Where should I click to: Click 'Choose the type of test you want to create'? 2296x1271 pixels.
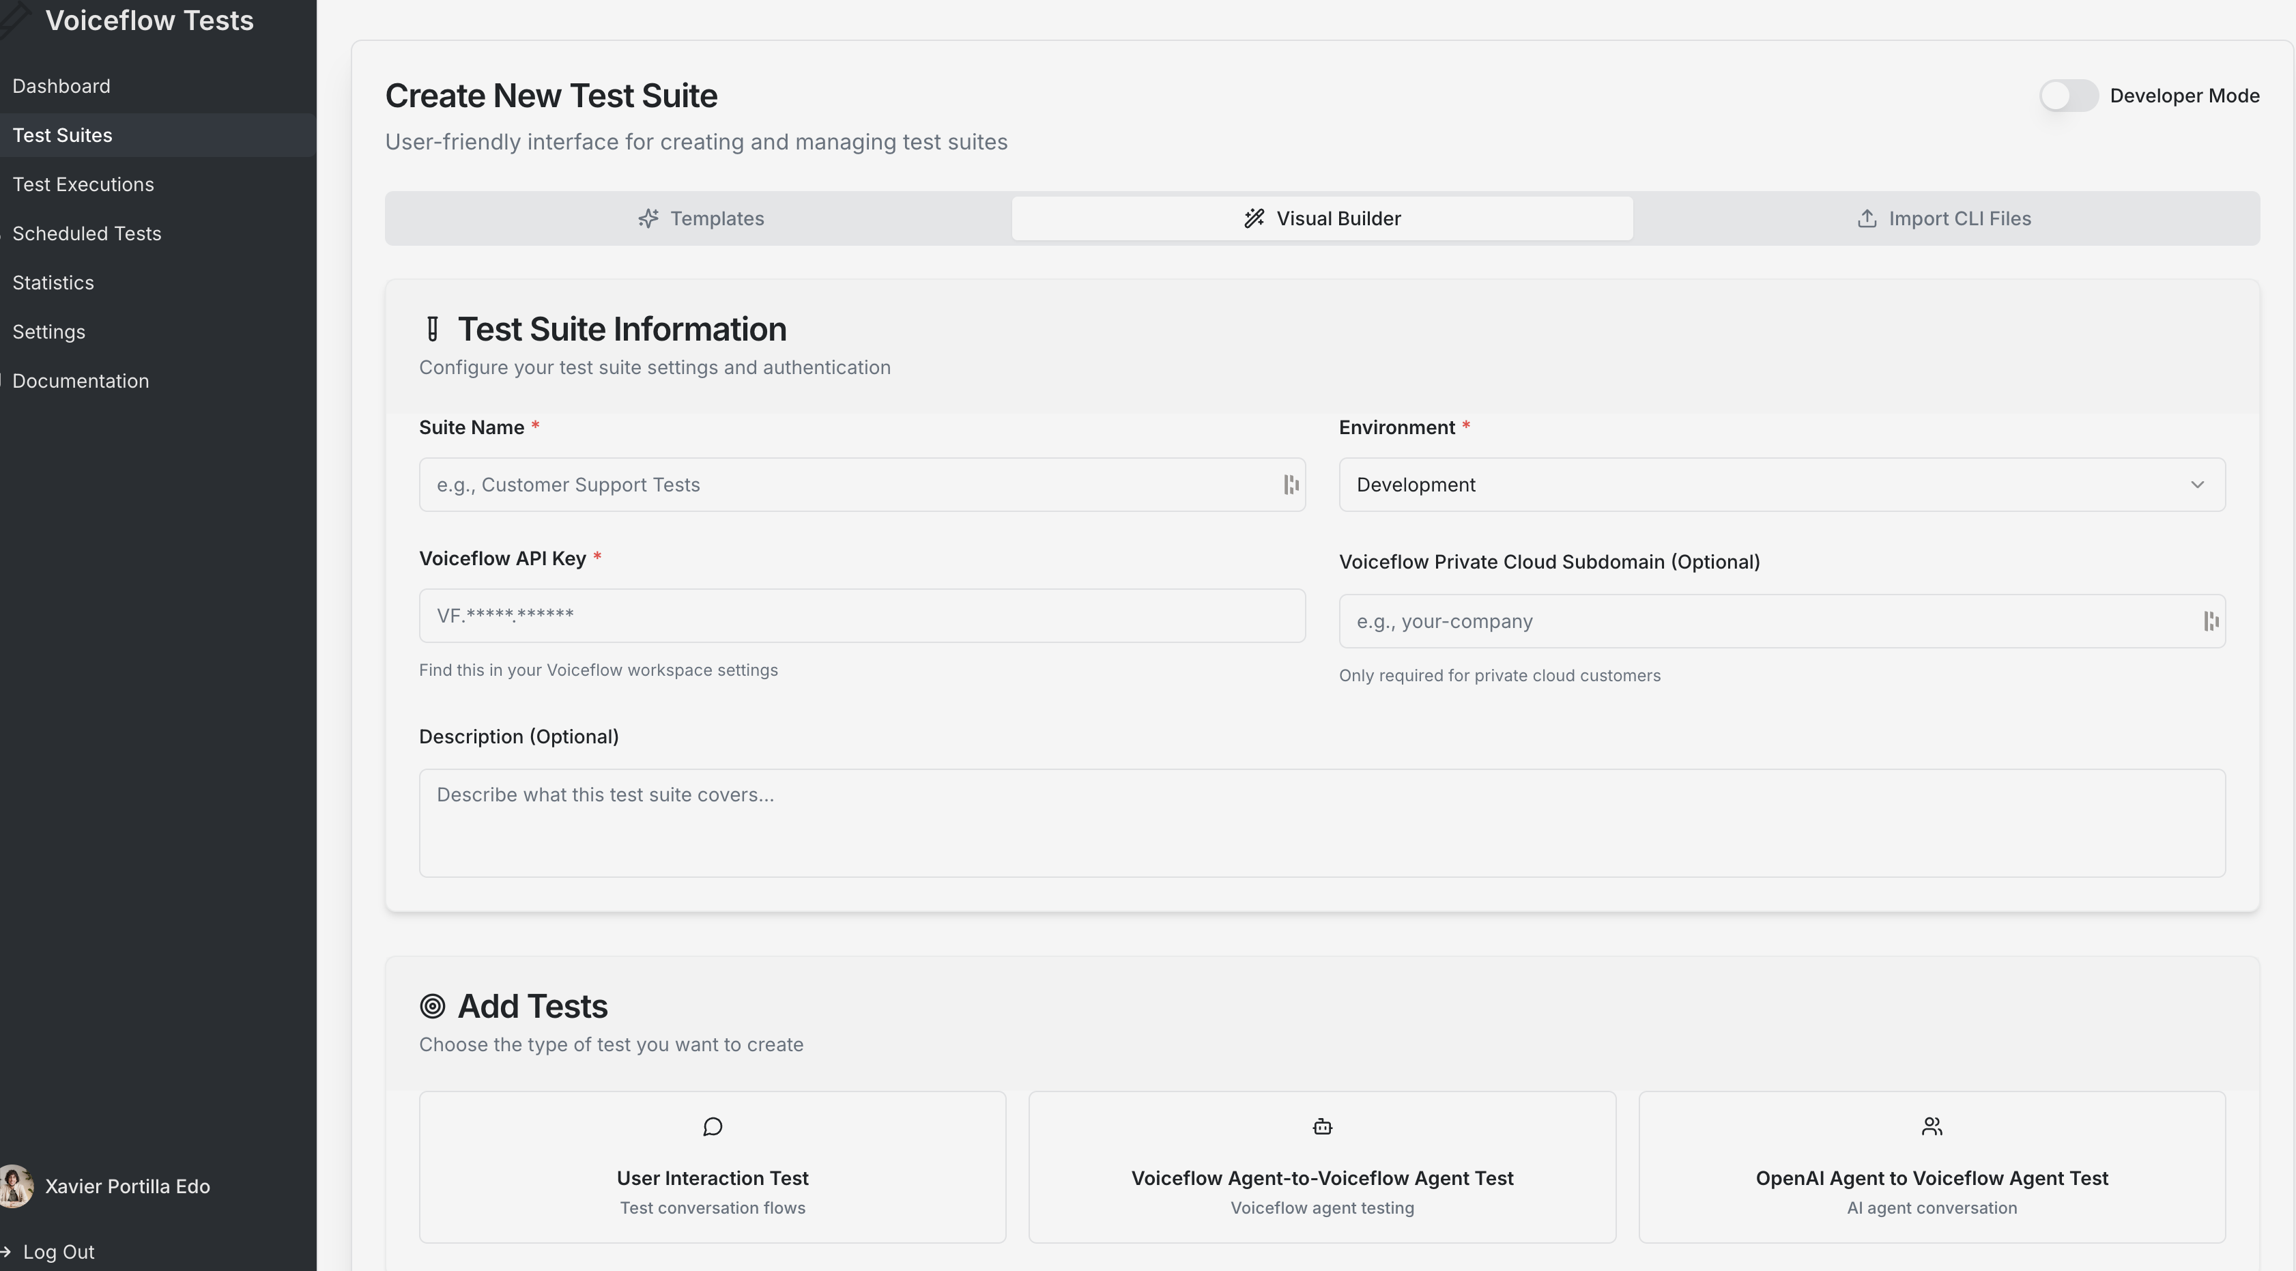tap(611, 1044)
